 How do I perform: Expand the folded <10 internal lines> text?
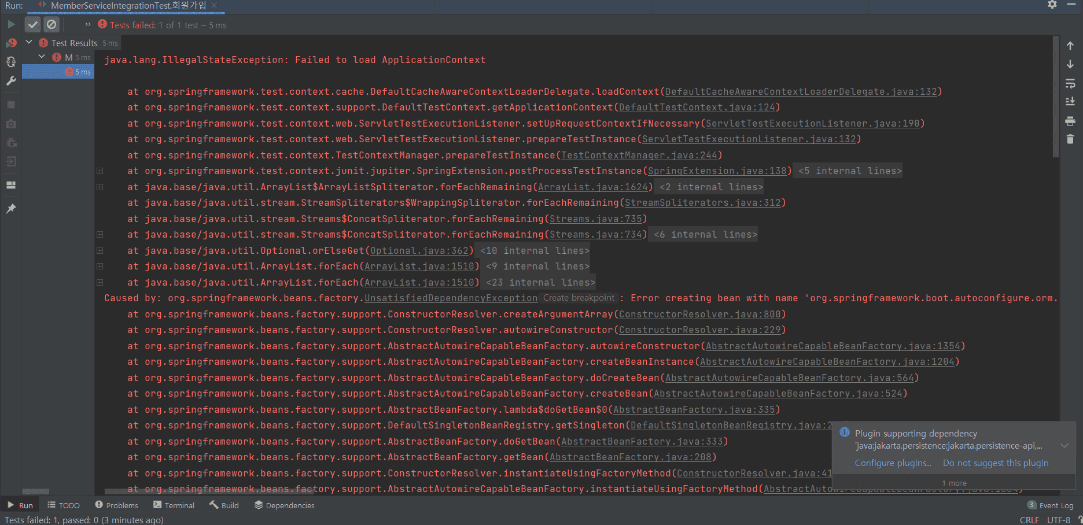535,251
